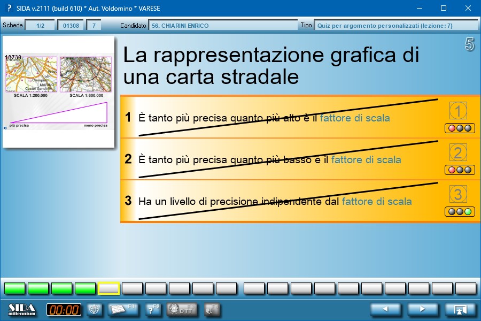Select answer number 1 box
481x321 pixels.
[x=459, y=111]
